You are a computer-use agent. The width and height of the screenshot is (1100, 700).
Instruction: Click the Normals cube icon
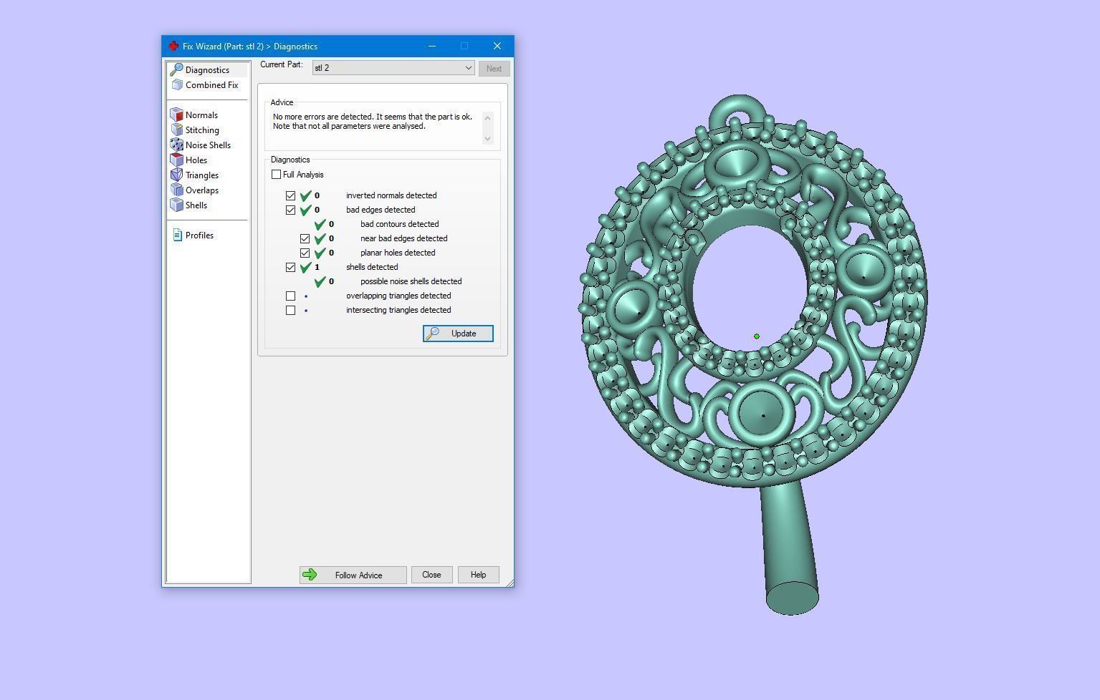177,115
